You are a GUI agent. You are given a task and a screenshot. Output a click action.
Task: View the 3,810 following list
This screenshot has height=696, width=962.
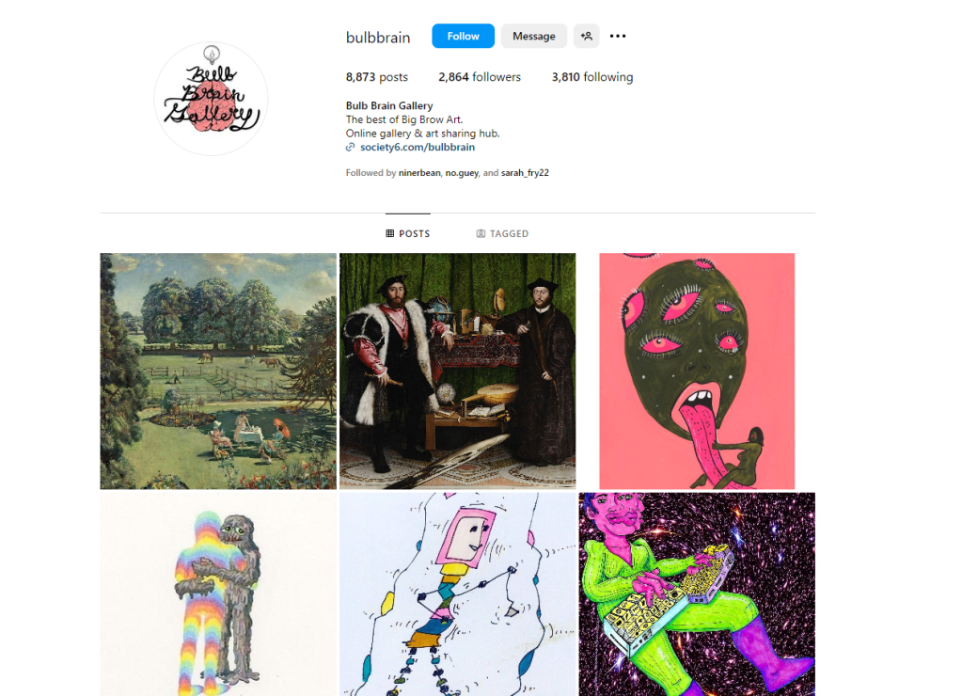coord(592,77)
